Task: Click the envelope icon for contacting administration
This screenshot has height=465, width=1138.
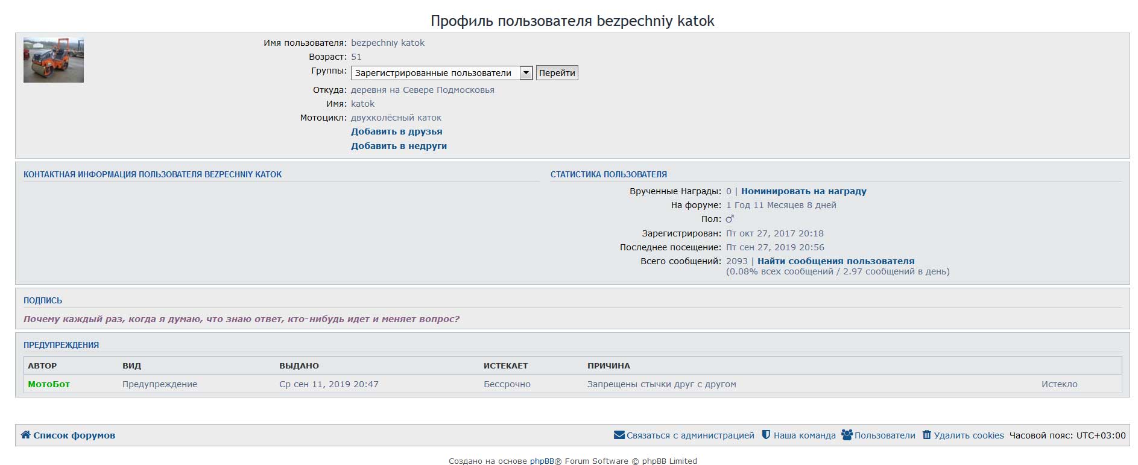Action: pos(619,435)
